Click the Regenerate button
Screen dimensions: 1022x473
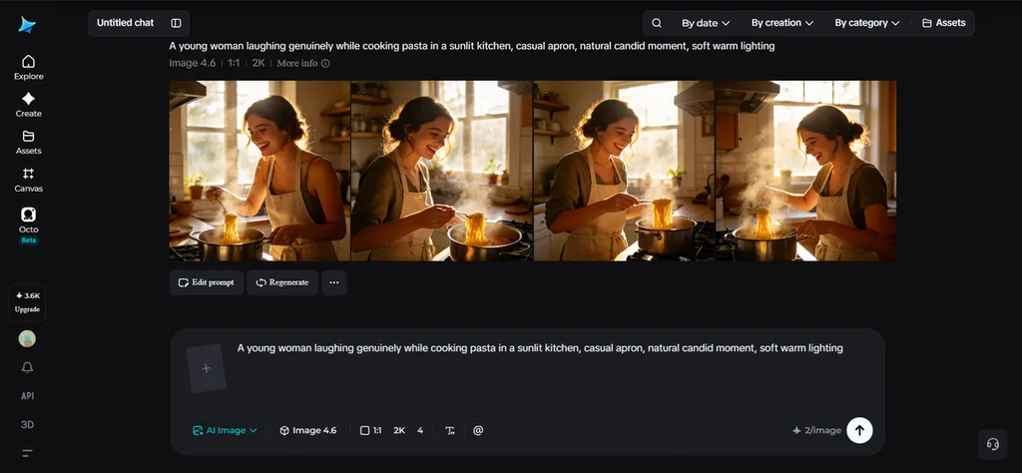point(282,282)
